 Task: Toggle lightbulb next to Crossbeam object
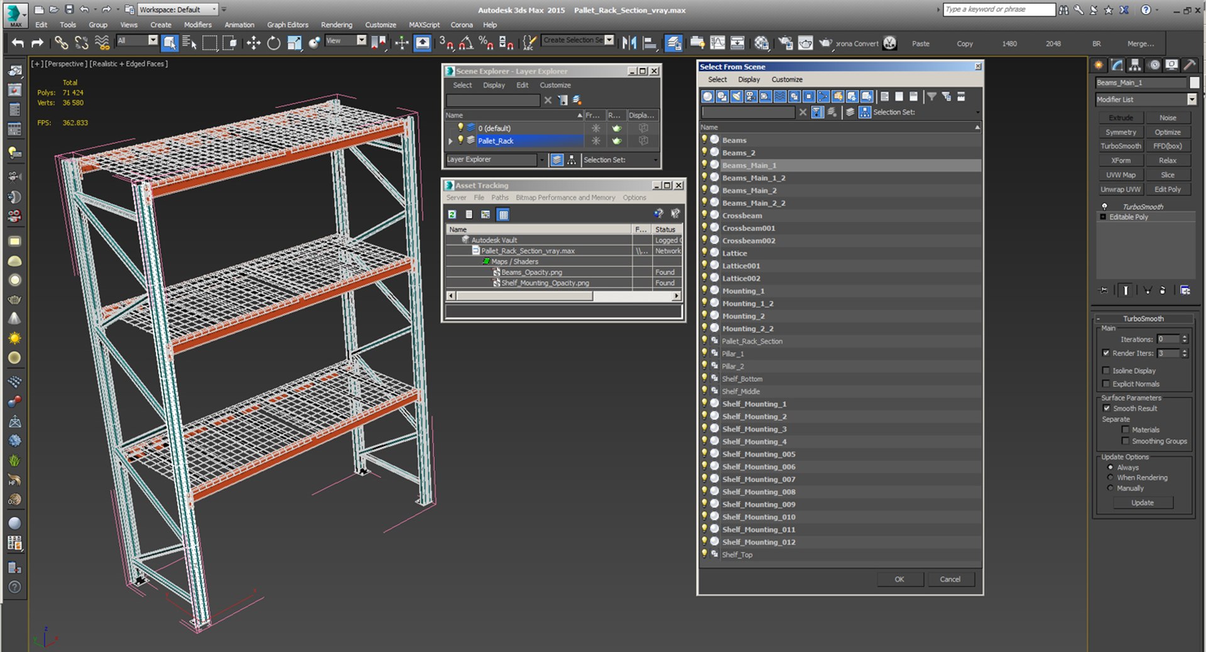[704, 215]
